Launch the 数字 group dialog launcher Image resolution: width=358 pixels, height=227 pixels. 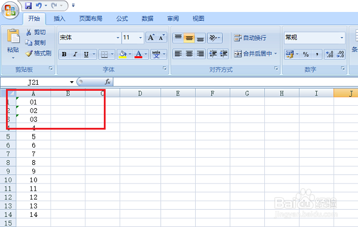pyautogui.click(x=342, y=68)
